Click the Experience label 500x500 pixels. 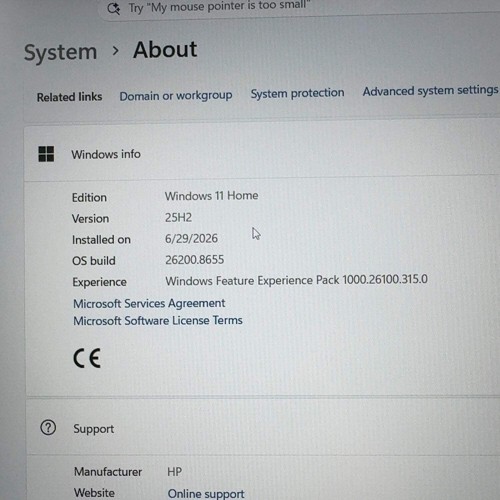coord(99,282)
